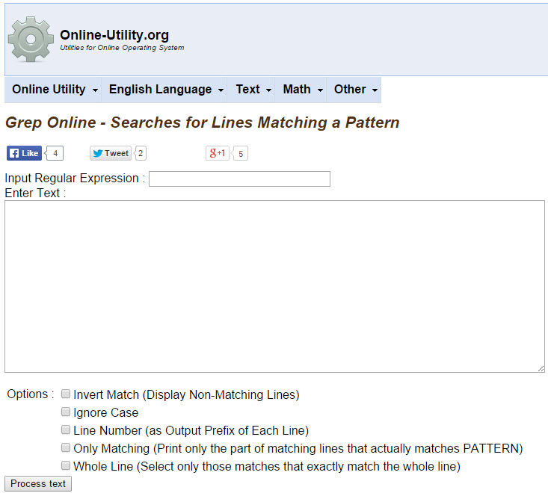The image size is (548, 493).
Task: Focus the Input Regular Expression field
Action: pyautogui.click(x=239, y=179)
